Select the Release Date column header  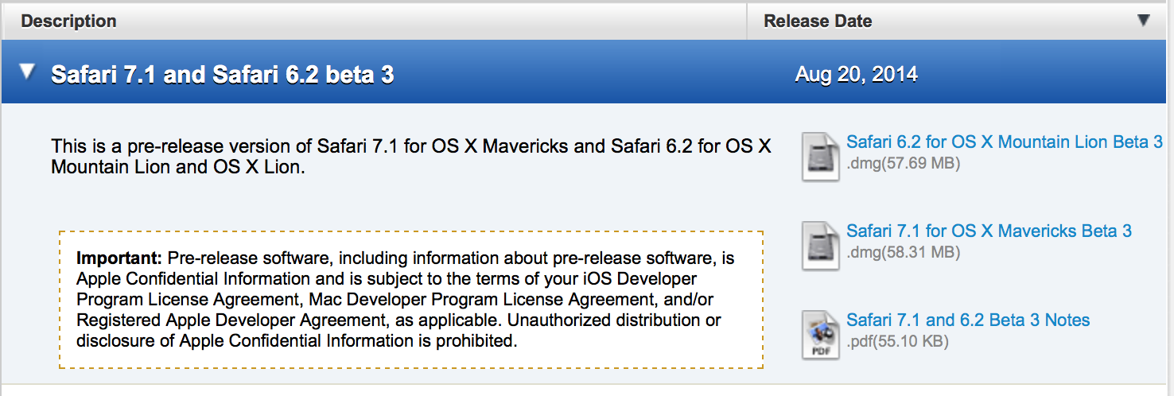pos(818,21)
